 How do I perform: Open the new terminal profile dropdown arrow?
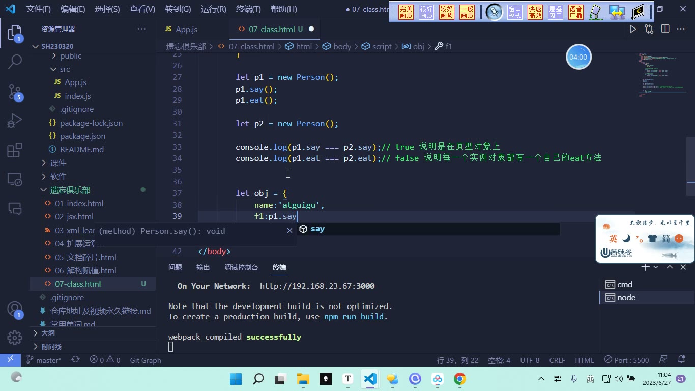click(655, 267)
